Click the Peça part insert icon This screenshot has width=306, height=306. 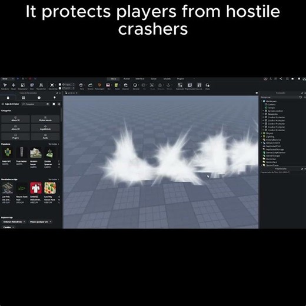81,85
